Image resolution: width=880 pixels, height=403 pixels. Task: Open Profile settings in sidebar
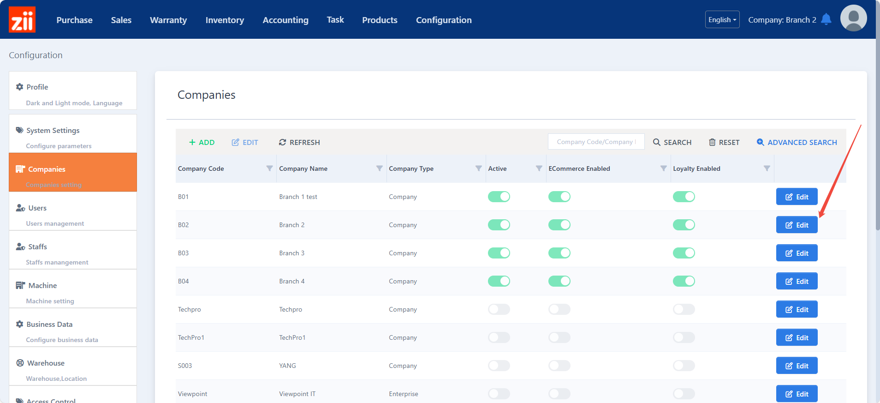[73, 90]
